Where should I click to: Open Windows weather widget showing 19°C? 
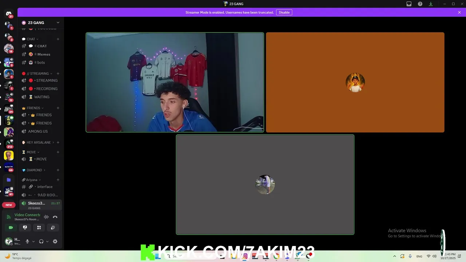coord(18,256)
